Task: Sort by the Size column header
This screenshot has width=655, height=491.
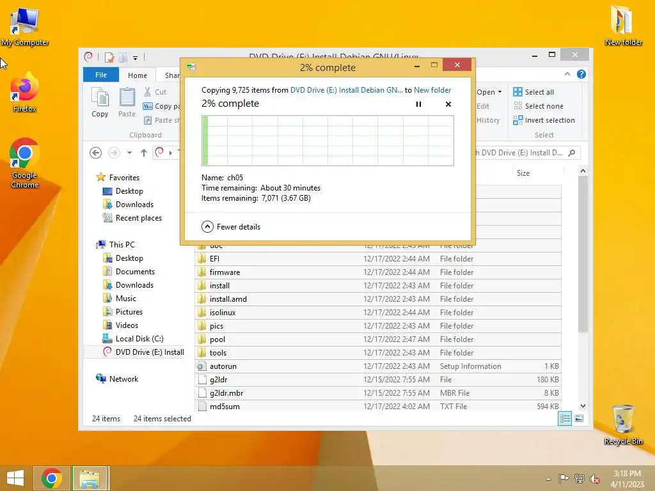Action: tap(537, 173)
